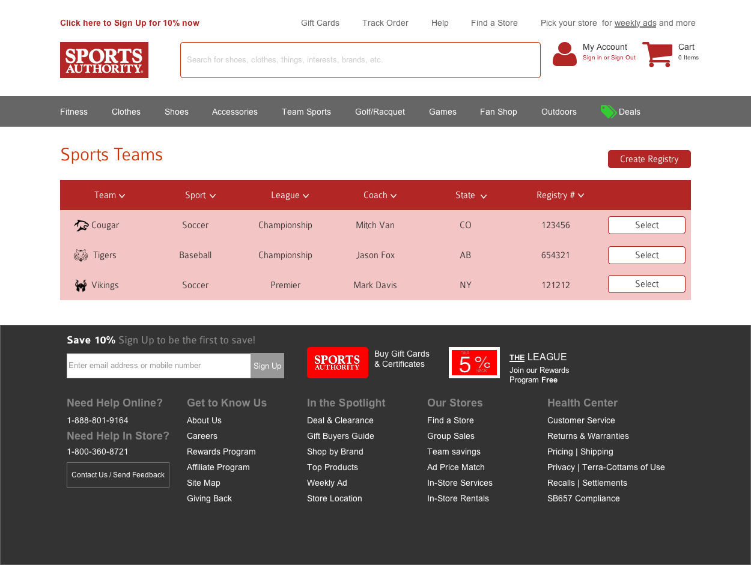Open the Clothes navigation menu
Viewport: 751px width, 565px height.
(x=126, y=112)
